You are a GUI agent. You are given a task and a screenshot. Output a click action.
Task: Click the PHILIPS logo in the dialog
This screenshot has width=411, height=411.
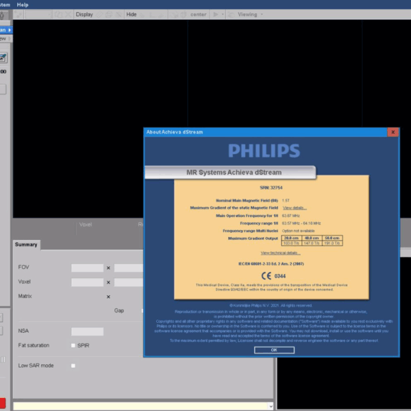point(264,151)
